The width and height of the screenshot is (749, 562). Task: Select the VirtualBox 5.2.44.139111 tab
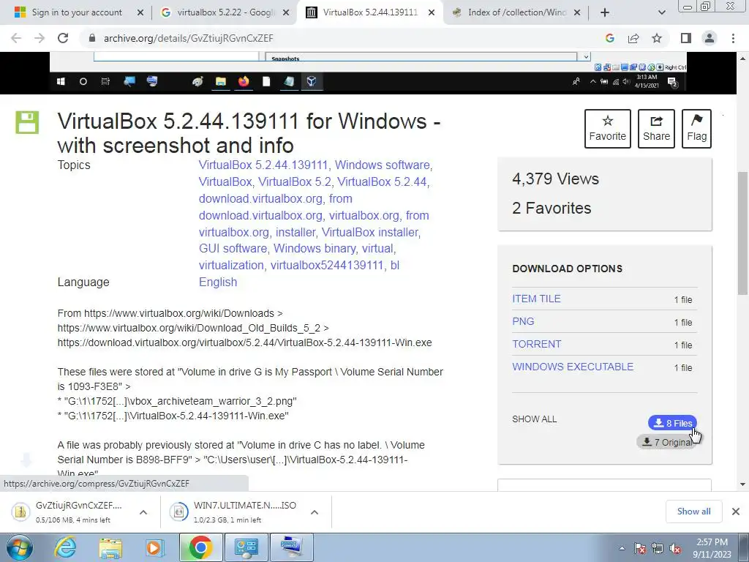[370, 12]
